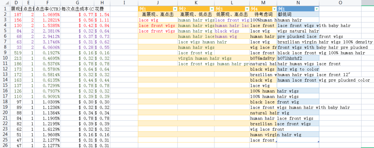This screenshot has height=148, width=374.
Task: Select cell 'pre plucked lace front wigs'
Action: click(x=298, y=36)
